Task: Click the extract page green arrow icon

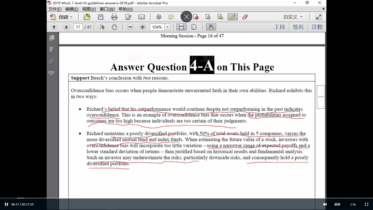Action: click(x=220, y=17)
